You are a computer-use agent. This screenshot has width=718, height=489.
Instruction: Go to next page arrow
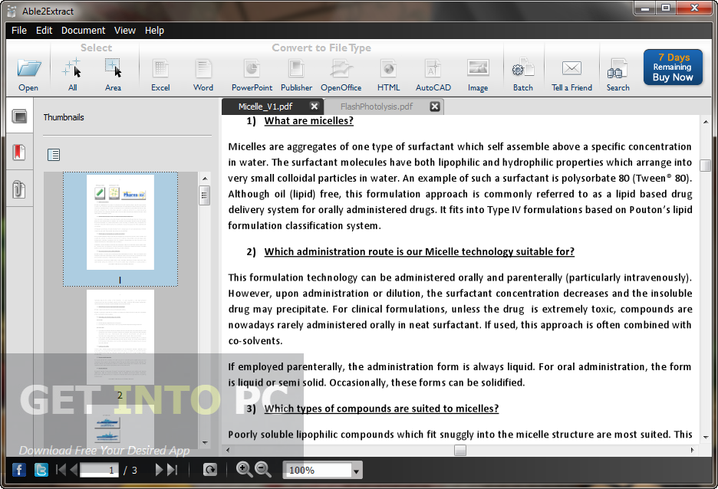pyautogui.click(x=159, y=470)
